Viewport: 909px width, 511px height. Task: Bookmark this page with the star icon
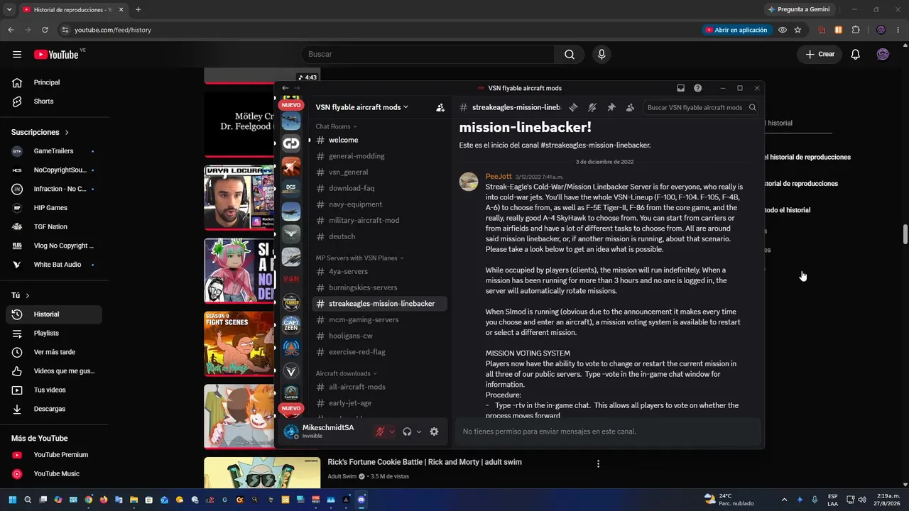(x=798, y=30)
